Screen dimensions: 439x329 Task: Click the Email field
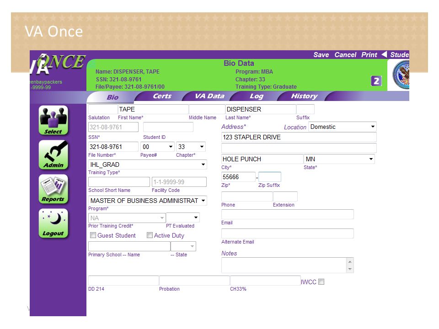pyautogui.click(x=287, y=214)
